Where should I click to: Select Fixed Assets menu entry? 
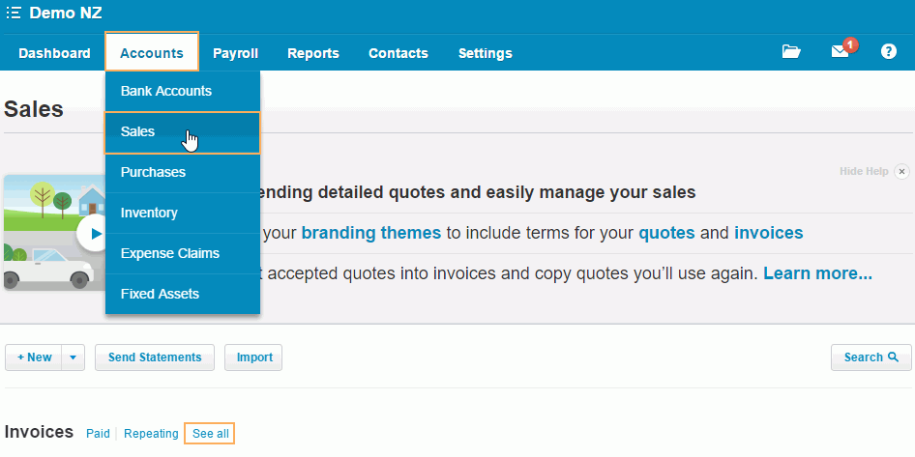pos(183,294)
